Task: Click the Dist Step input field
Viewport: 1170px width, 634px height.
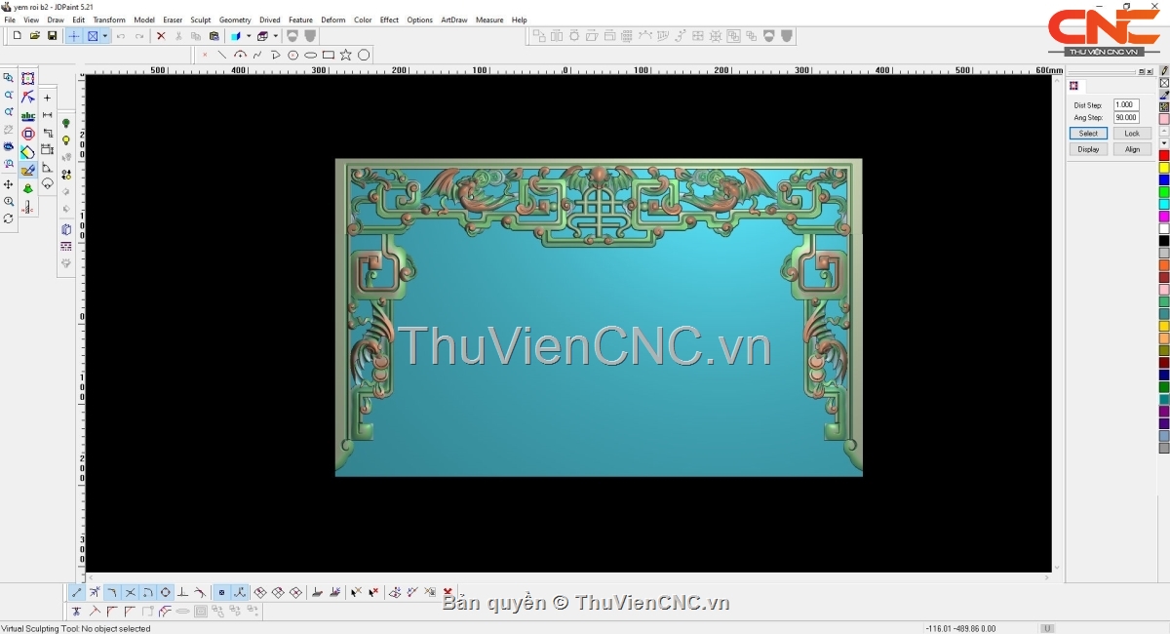Action: (x=1126, y=105)
